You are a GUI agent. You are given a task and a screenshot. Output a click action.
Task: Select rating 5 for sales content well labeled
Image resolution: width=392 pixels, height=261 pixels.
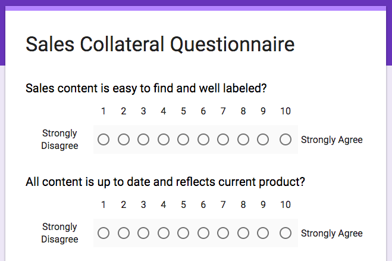tap(183, 139)
